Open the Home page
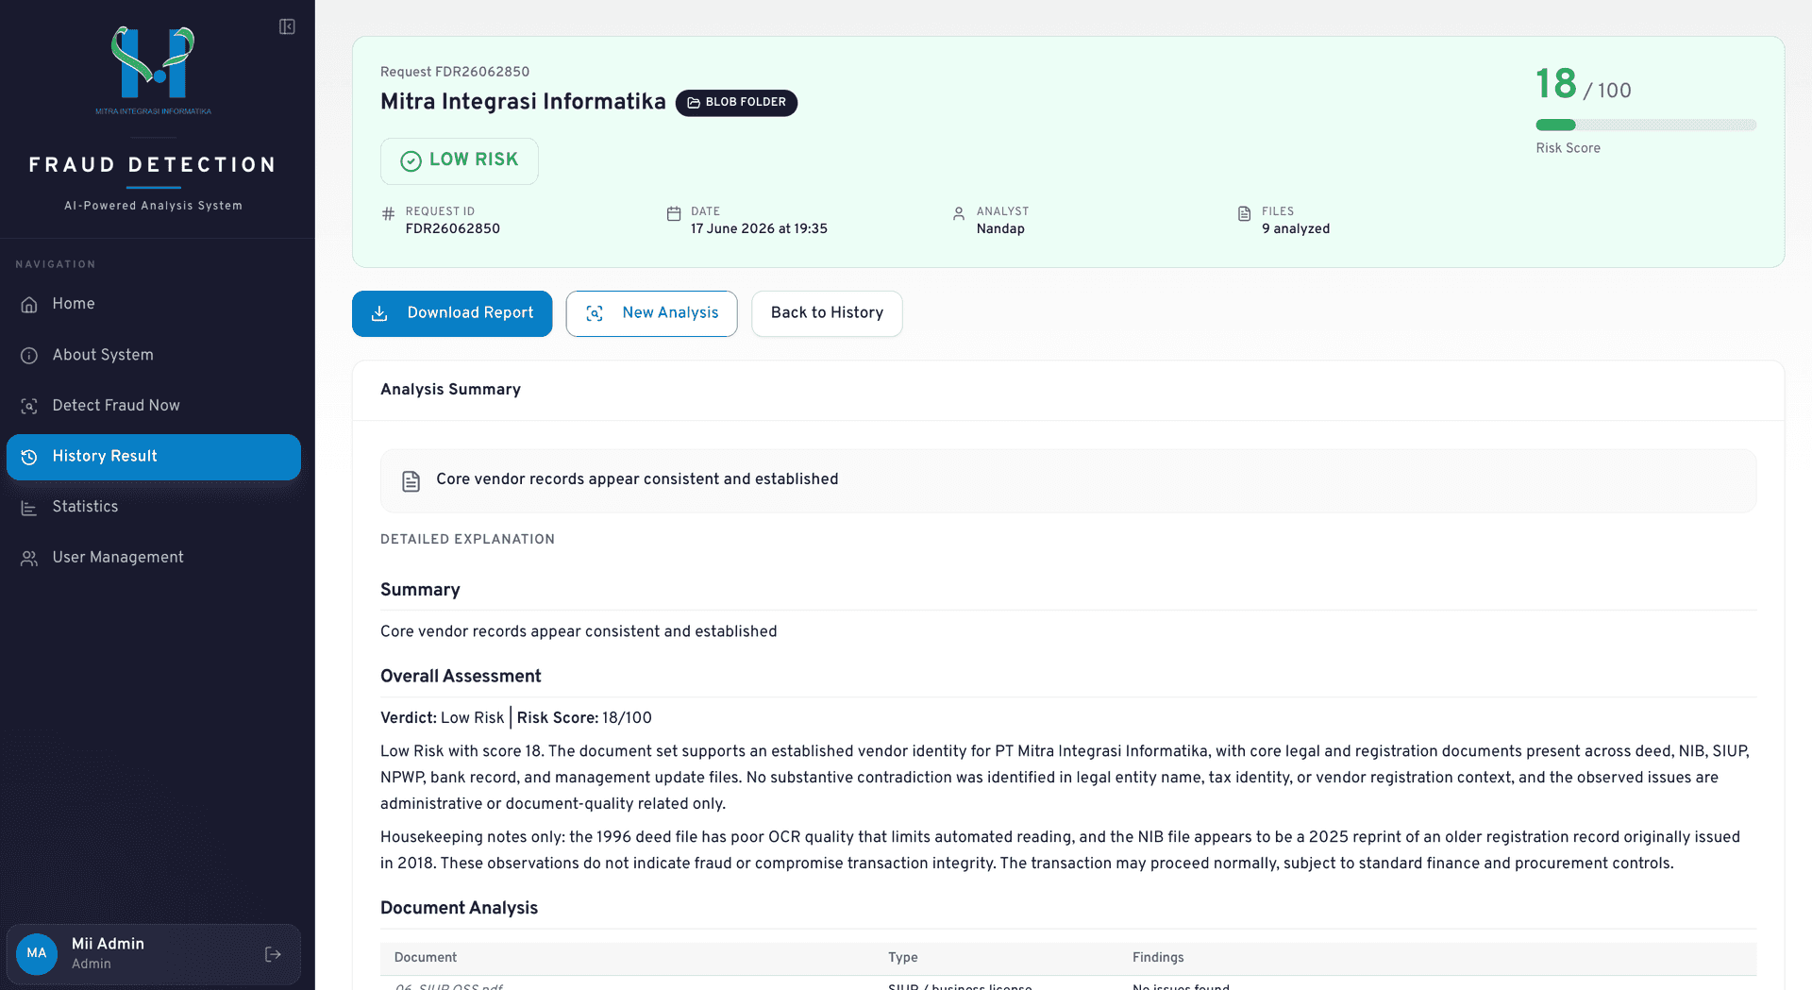 pos(154,304)
